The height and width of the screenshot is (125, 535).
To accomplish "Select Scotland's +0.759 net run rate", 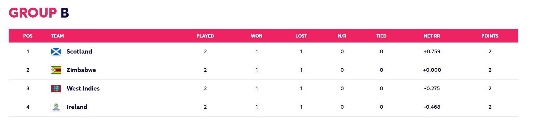I will tap(432, 51).
